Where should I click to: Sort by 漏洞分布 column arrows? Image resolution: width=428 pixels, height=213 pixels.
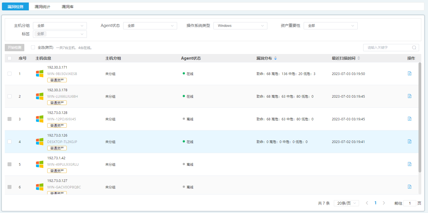point(275,58)
